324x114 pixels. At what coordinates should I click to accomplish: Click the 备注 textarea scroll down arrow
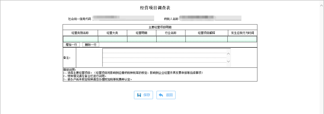coord(229,61)
